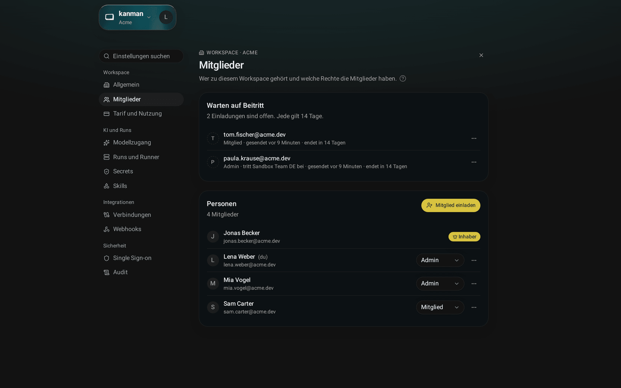Show help for Mitglieder description
The height and width of the screenshot is (388, 621).
(x=403, y=78)
